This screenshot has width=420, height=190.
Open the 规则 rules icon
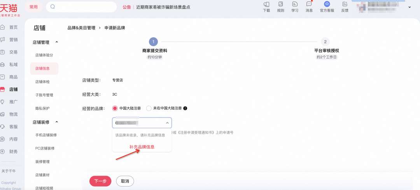tap(280, 4)
